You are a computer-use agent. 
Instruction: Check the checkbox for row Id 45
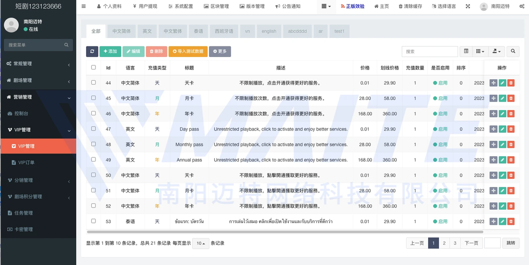93,98
